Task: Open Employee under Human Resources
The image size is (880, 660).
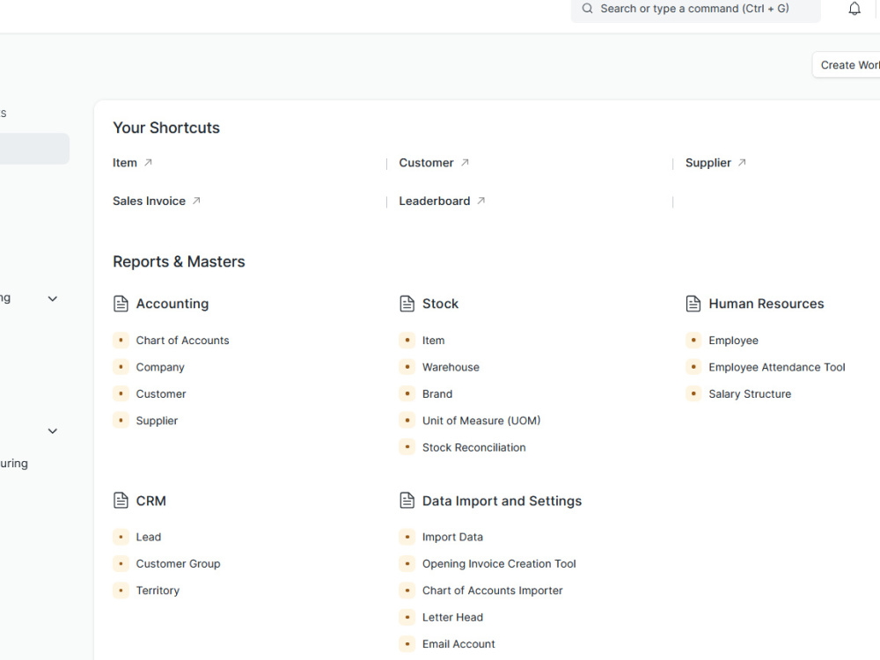Action: click(x=733, y=340)
